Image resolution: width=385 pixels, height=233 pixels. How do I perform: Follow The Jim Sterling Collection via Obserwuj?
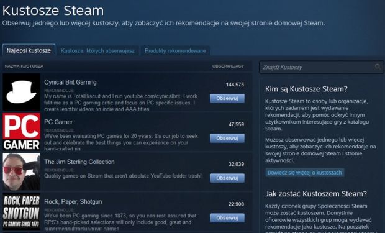pos(227,178)
